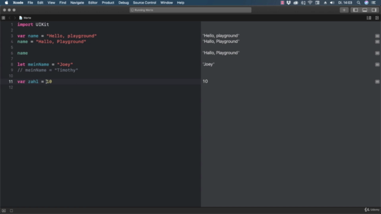Open the Notification Center icon
Image resolution: width=381 pixels, height=214 pixels.
click(x=373, y=2)
